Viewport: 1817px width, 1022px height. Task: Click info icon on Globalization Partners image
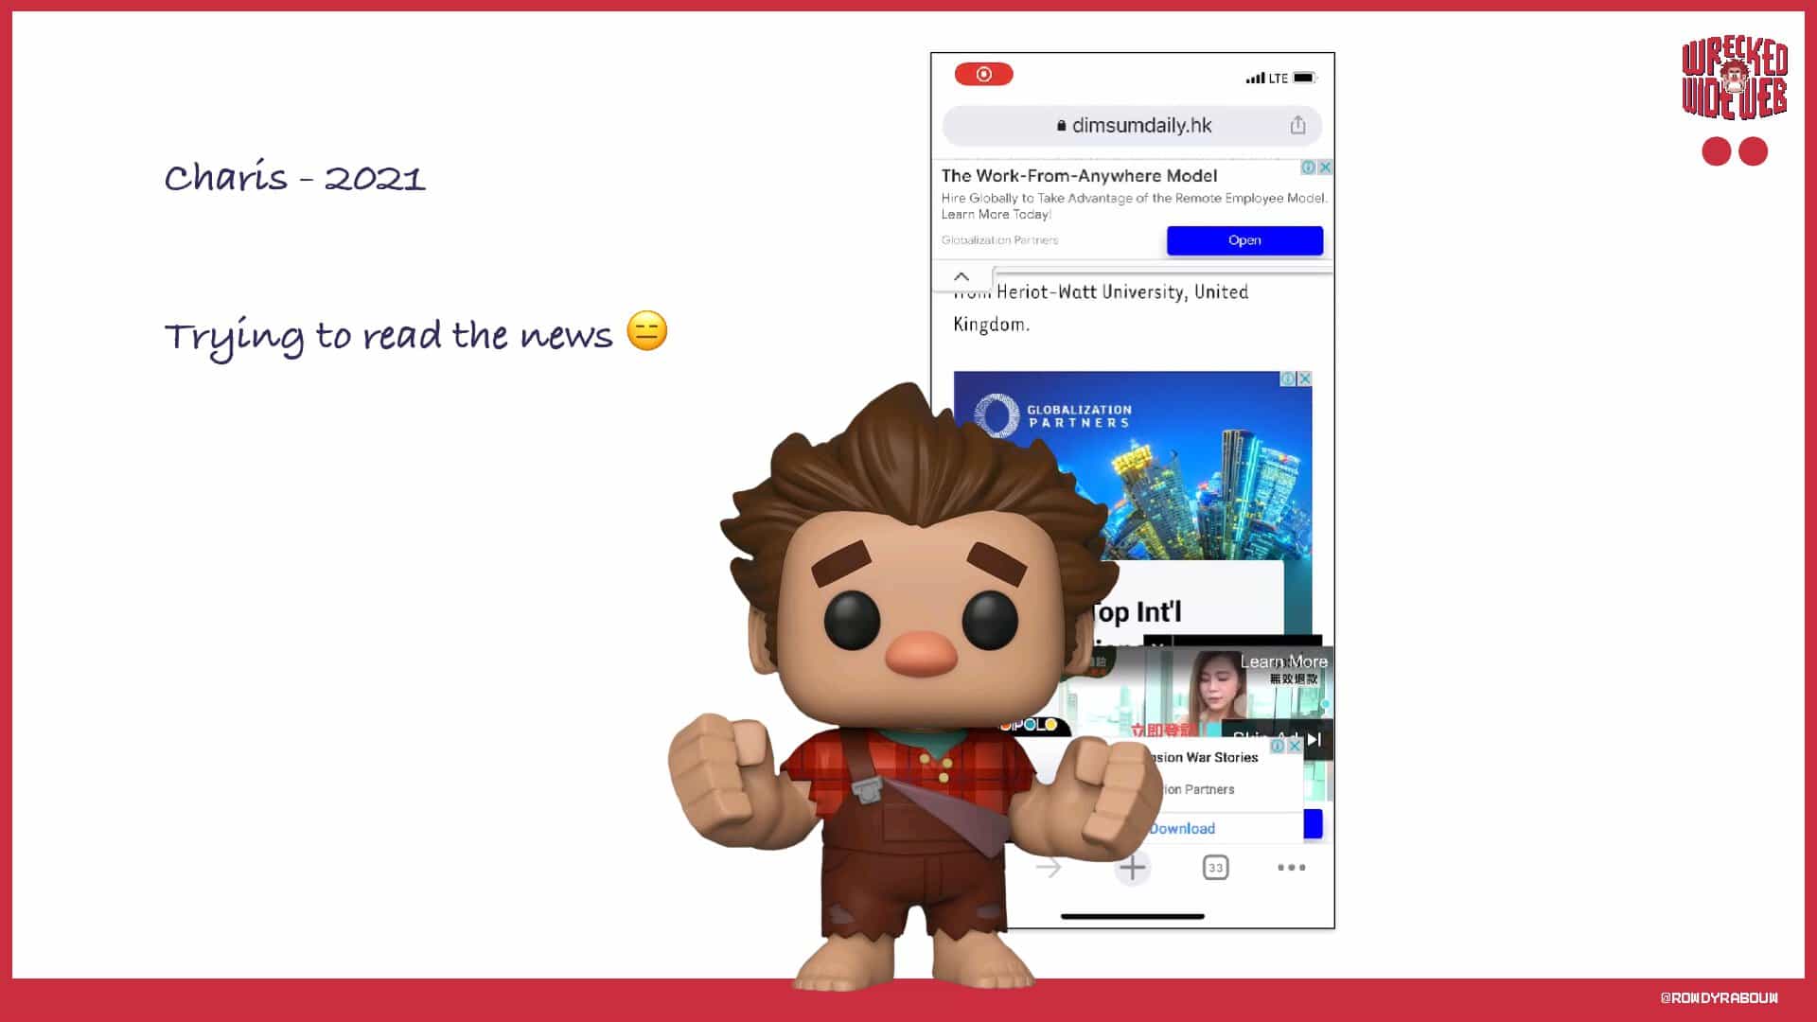[x=1288, y=379]
